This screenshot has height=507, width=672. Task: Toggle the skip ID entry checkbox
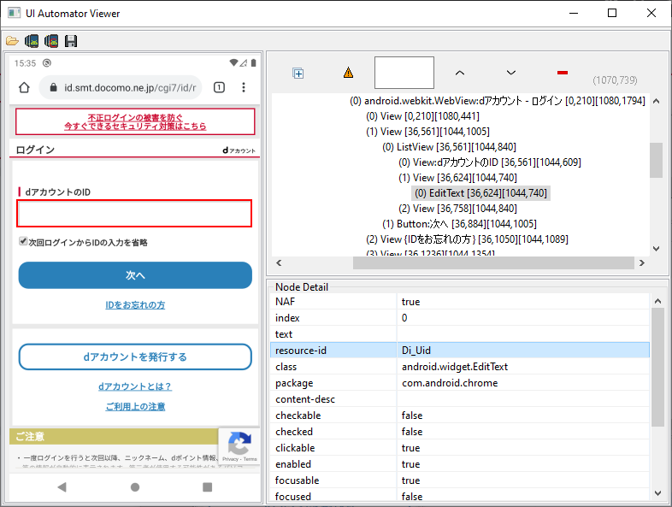pos(23,241)
